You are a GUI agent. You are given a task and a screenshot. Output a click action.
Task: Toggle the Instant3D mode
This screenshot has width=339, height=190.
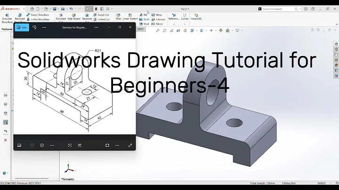pyautogui.click(x=196, y=17)
